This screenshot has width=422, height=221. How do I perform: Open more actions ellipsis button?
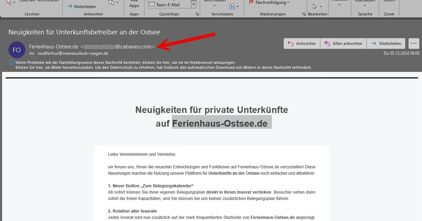(x=413, y=43)
